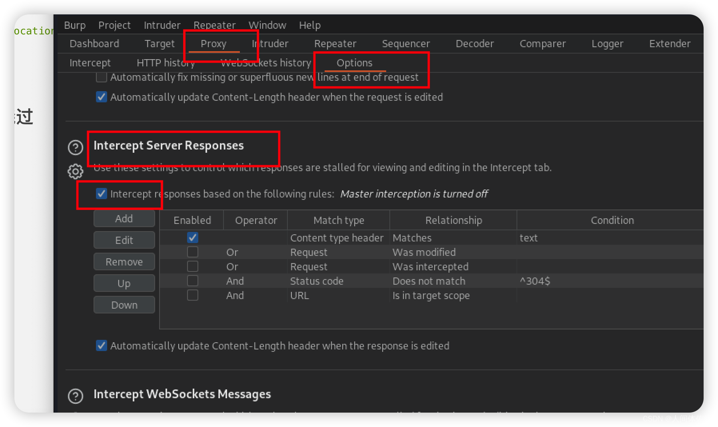The width and height of the screenshot is (718, 427).
Task: Toggle automatically fix missing new lines checkbox
Action: [102, 77]
